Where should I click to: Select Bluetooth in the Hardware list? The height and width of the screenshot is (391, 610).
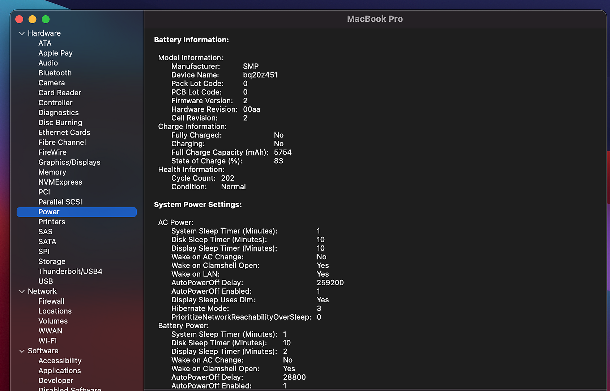(55, 73)
